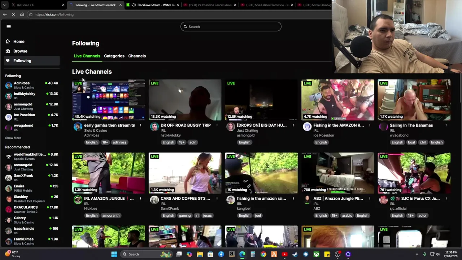
Task: Click the boat tag under wvagabond stream
Action: (x=411, y=142)
